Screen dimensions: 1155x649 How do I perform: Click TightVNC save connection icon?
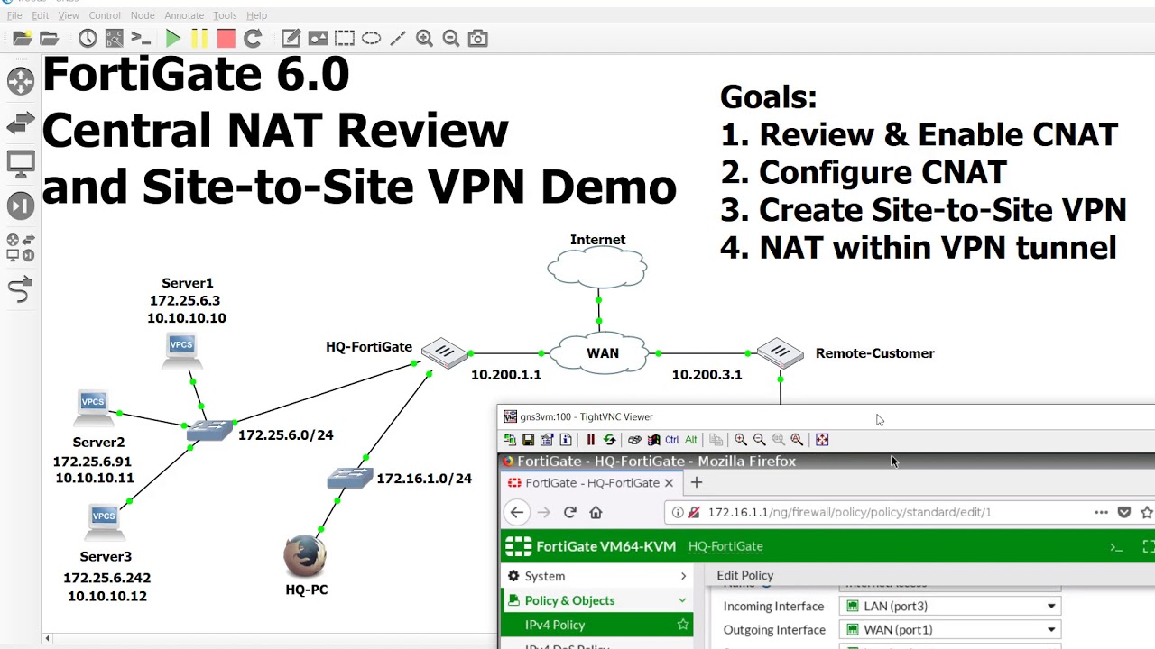tap(529, 440)
